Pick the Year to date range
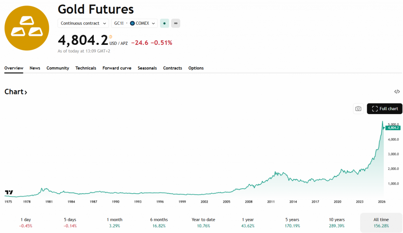This screenshot has height=233, width=403. 203,223
